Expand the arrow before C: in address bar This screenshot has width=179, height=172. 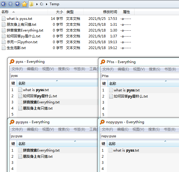tap(37, 4)
